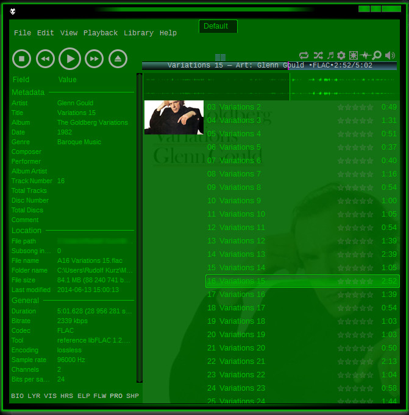
Task: Click the foobar alien logo icon
Action: [x=12, y=12]
